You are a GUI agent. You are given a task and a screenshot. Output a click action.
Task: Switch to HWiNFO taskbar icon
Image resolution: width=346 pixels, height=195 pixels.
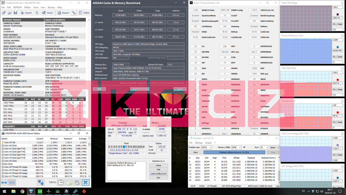coord(31,191)
